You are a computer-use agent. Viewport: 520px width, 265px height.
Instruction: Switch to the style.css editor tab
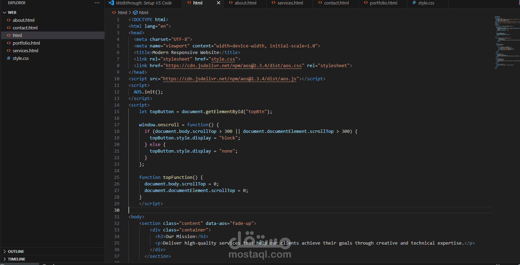point(428,3)
